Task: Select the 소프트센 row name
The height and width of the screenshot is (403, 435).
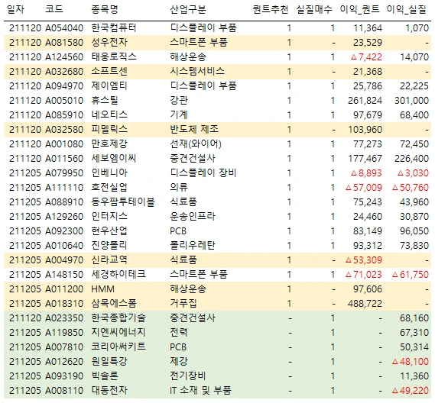Action: pyautogui.click(x=109, y=71)
